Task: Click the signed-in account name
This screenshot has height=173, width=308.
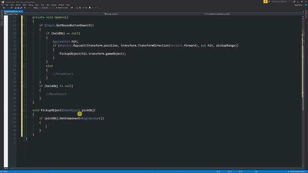Action: point(298,5)
